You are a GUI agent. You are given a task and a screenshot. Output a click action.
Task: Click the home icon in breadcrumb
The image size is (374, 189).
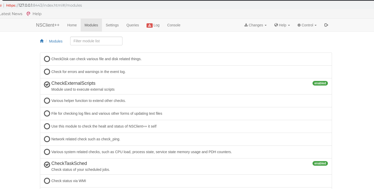(42, 41)
